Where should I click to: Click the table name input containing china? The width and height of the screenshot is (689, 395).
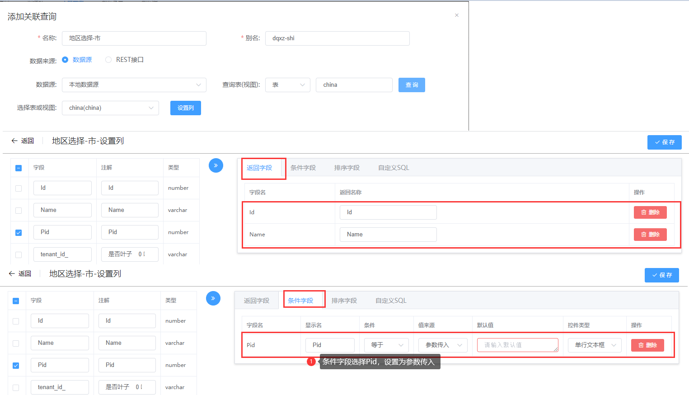tap(354, 85)
